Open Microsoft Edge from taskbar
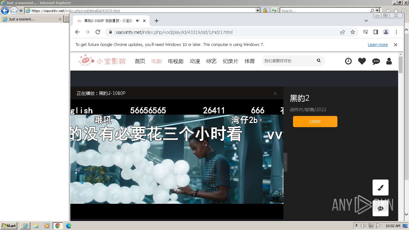409x230 pixels. point(69,226)
